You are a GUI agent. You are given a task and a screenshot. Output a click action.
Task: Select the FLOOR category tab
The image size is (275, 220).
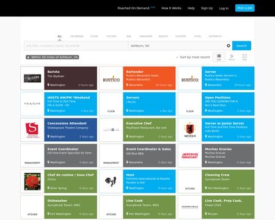point(94,36)
